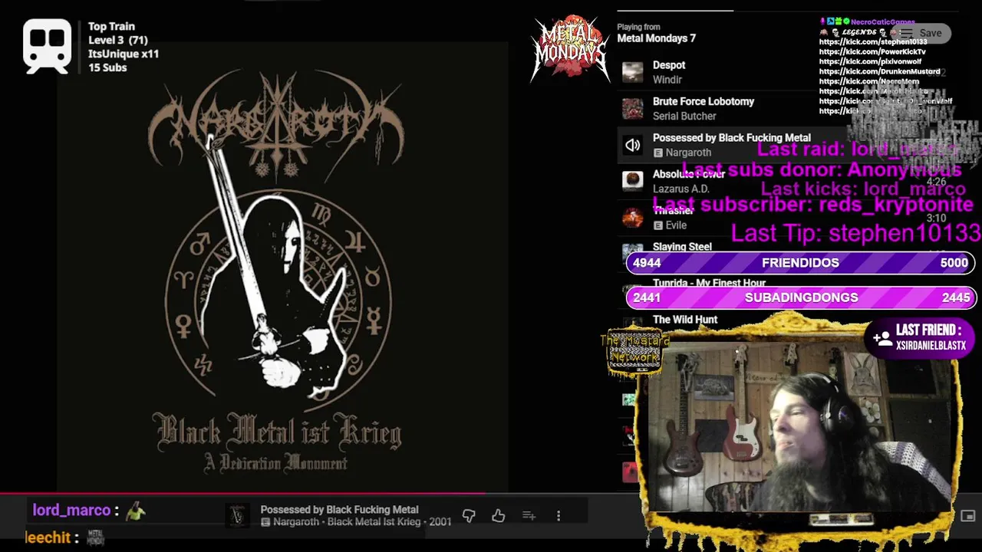
Task: Play The Wild Hunt from the queue
Action: click(x=685, y=320)
